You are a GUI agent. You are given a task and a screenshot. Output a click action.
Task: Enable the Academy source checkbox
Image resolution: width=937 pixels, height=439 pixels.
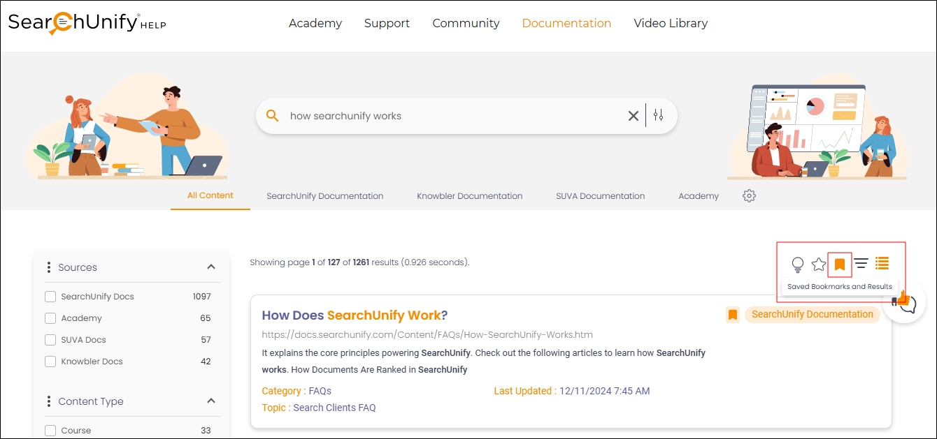pyautogui.click(x=50, y=318)
